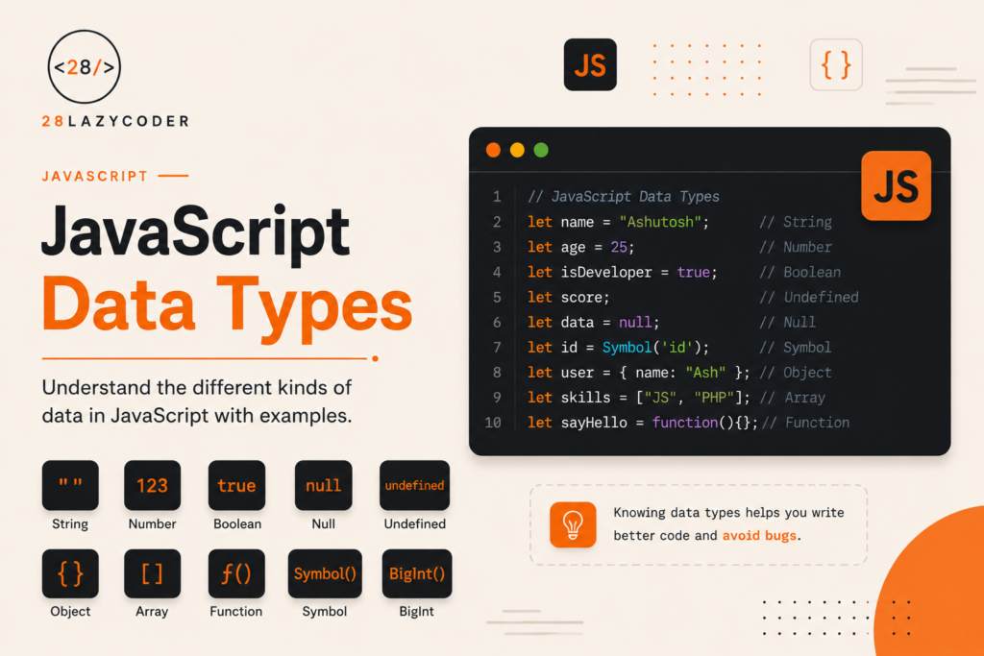Image resolution: width=984 pixels, height=656 pixels.
Task: Click the green dot in code window
Action: click(541, 150)
